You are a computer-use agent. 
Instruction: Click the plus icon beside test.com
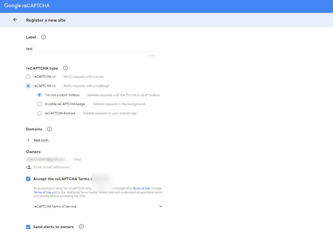tap(28, 140)
